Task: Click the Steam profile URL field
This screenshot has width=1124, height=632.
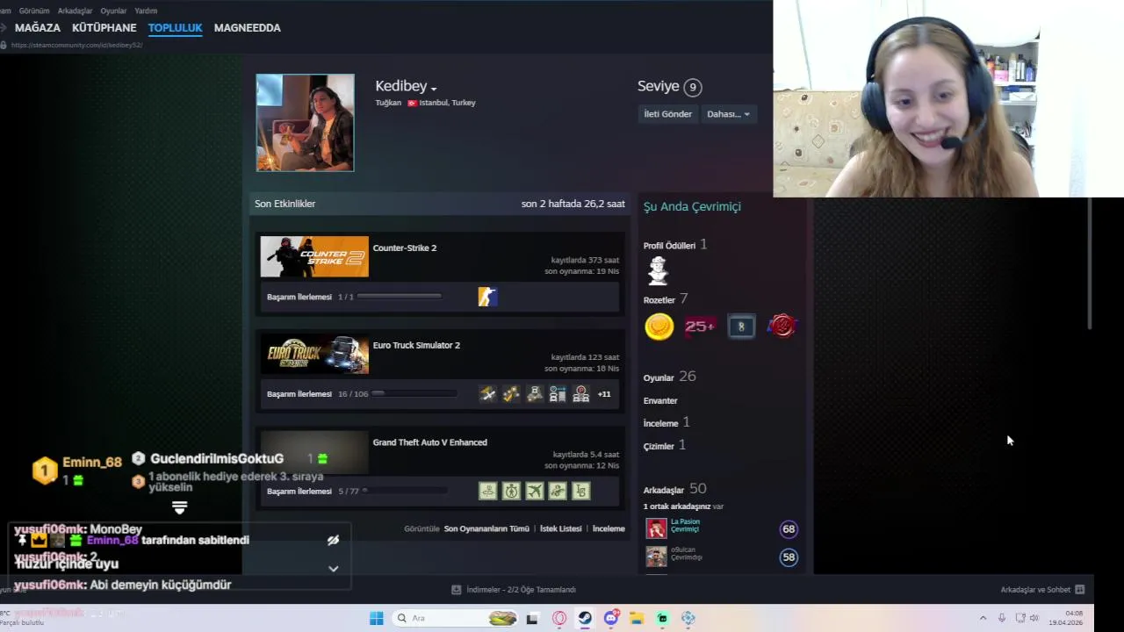Action: [x=76, y=45]
